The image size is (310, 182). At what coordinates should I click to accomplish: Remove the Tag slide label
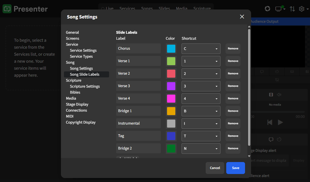pyautogui.click(x=233, y=136)
